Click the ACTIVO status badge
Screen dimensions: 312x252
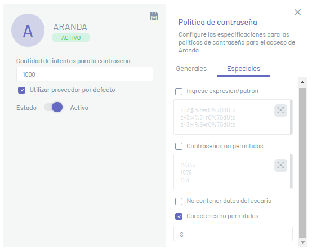(71, 38)
